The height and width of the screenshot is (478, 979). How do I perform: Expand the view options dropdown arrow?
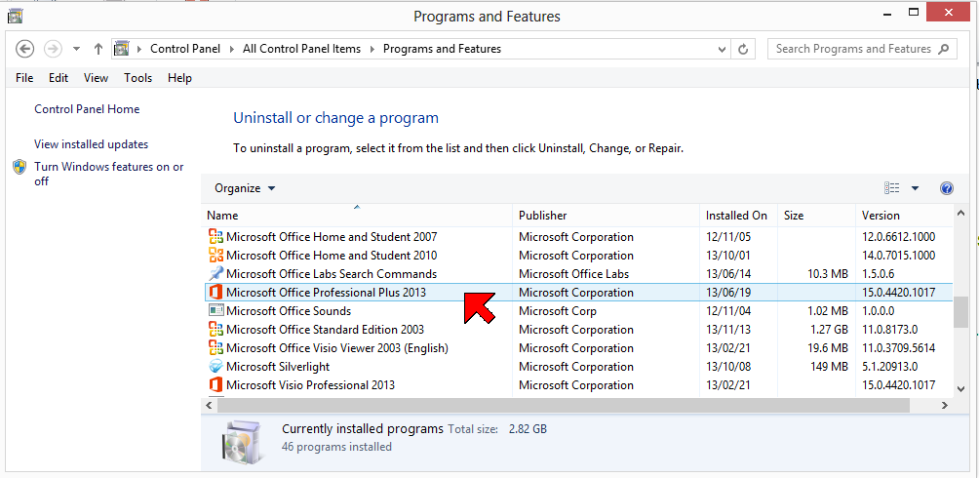916,188
